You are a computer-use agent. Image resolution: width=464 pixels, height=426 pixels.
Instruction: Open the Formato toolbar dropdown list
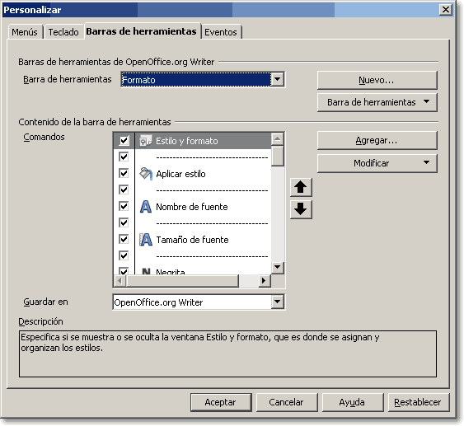[x=278, y=79]
